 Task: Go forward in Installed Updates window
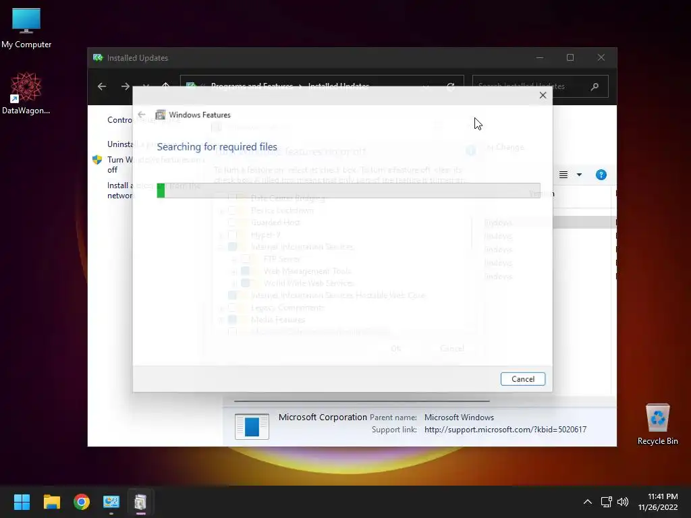pos(125,86)
